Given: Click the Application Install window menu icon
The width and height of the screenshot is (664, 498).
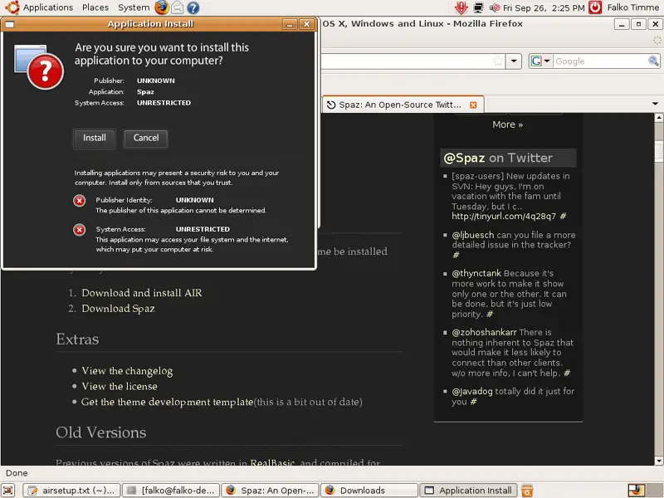Looking at the screenshot, I should coord(9,24).
